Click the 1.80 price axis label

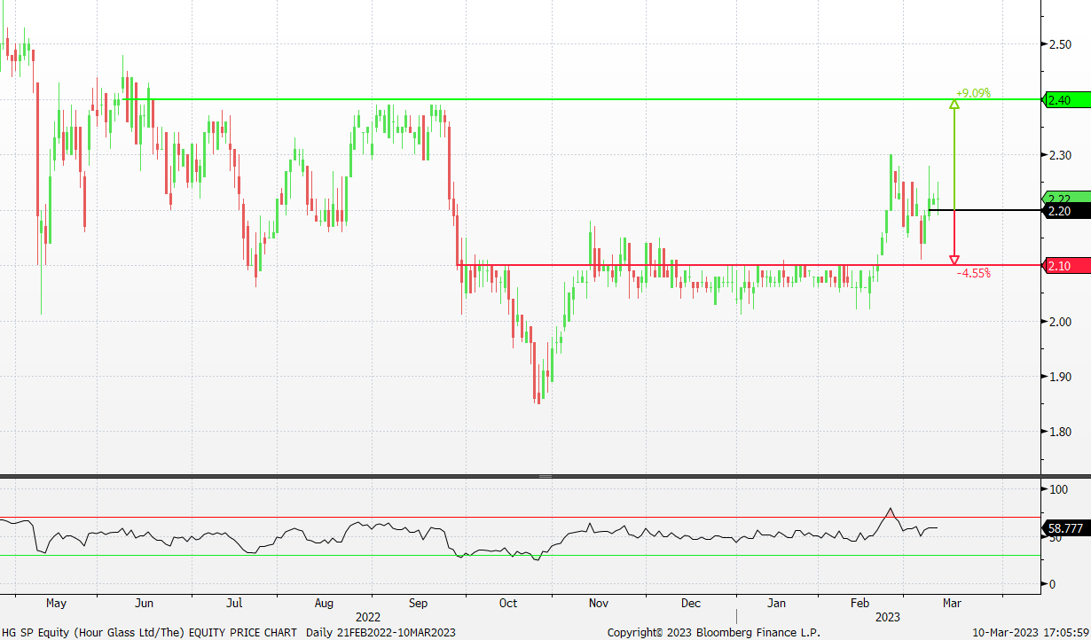coord(1060,433)
